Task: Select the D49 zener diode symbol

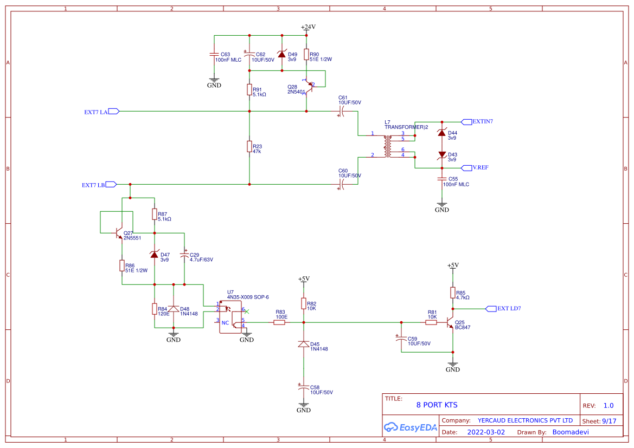Action: (x=282, y=54)
